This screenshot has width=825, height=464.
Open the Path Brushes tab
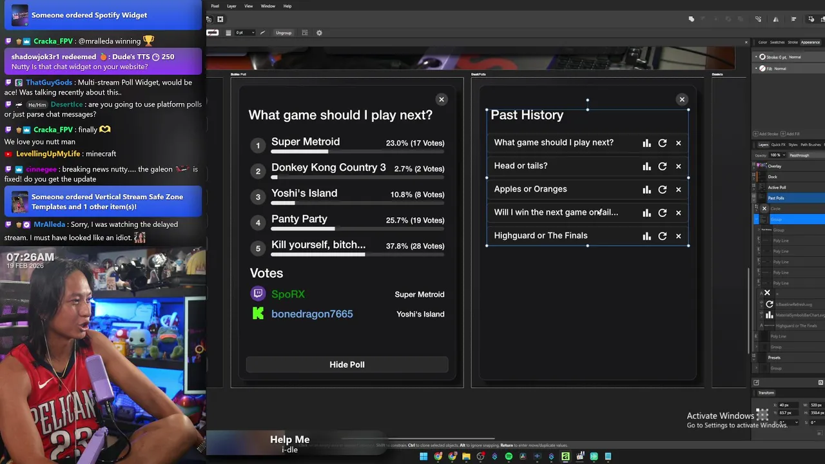811,145
